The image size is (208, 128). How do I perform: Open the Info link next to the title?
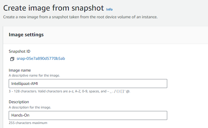click(x=109, y=9)
